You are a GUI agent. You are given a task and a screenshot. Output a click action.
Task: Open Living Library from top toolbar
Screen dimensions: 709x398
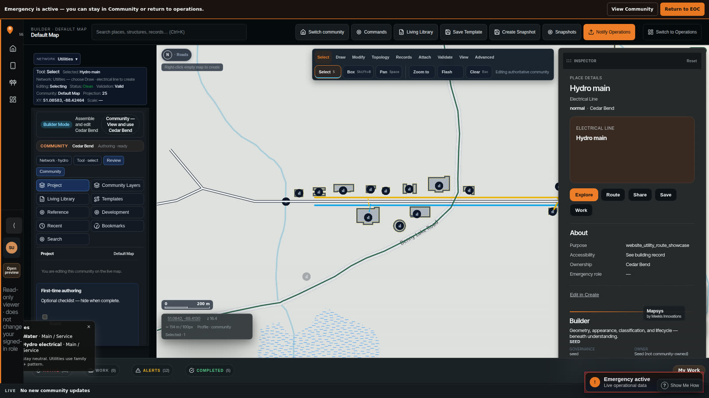coord(416,32)
